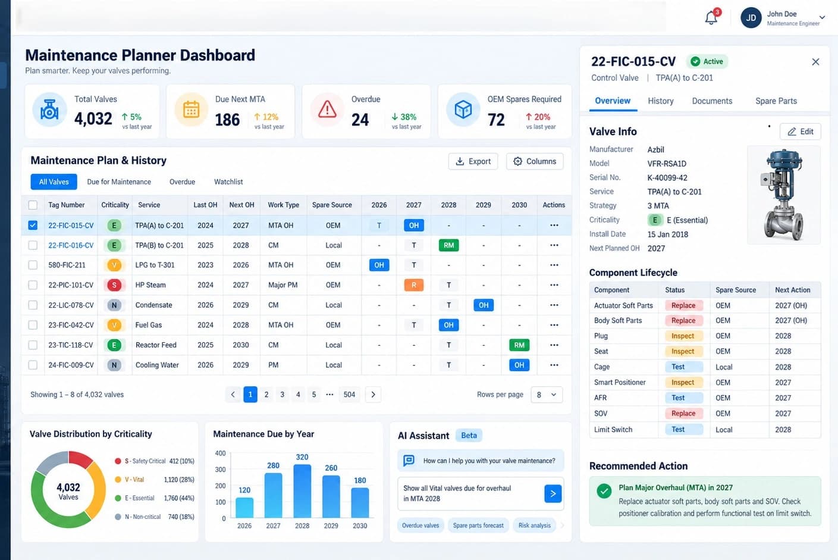Click the red S - Safety Critical legend dot
The width and height of the screenshot is (838, 560).
pos(118,461)
